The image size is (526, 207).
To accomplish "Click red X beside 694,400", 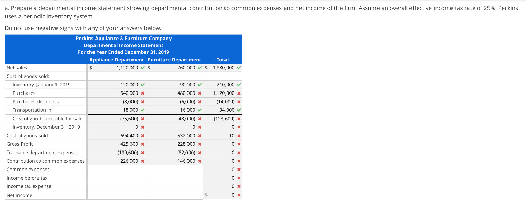I will [143, 136].
